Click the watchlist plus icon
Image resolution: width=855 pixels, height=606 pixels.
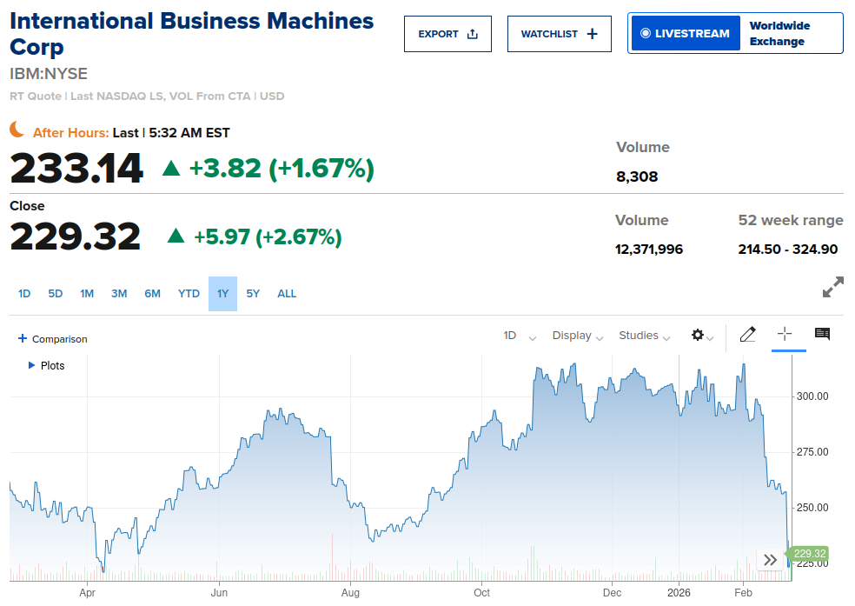pyautogui.click(x=593, y=34)
